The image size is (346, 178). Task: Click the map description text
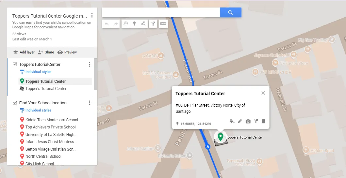pos(52,25)
